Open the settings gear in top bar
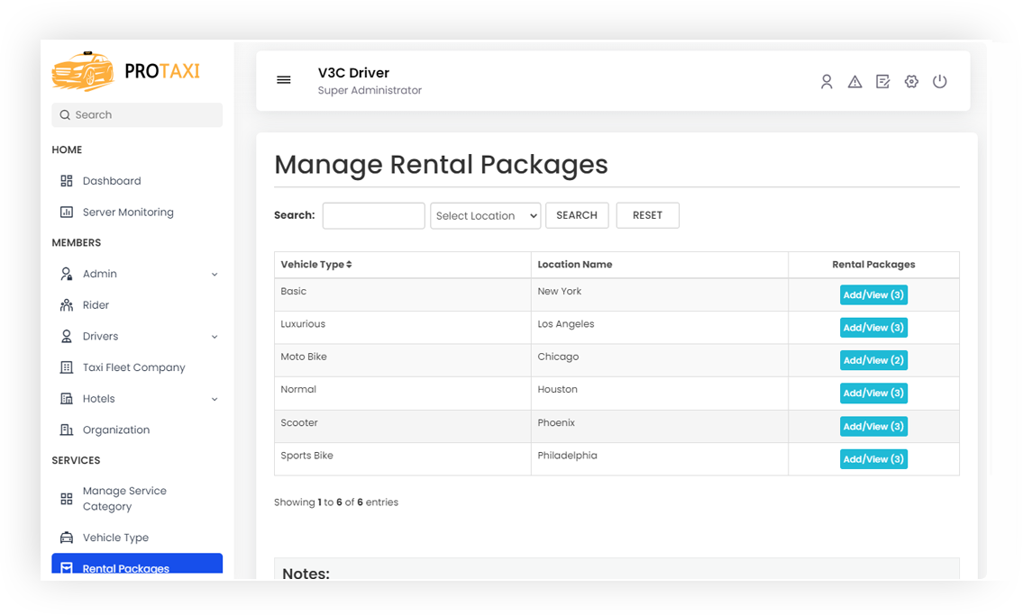Image resolution: width=1023 pixels, height=615 pixels. point(911,81)
